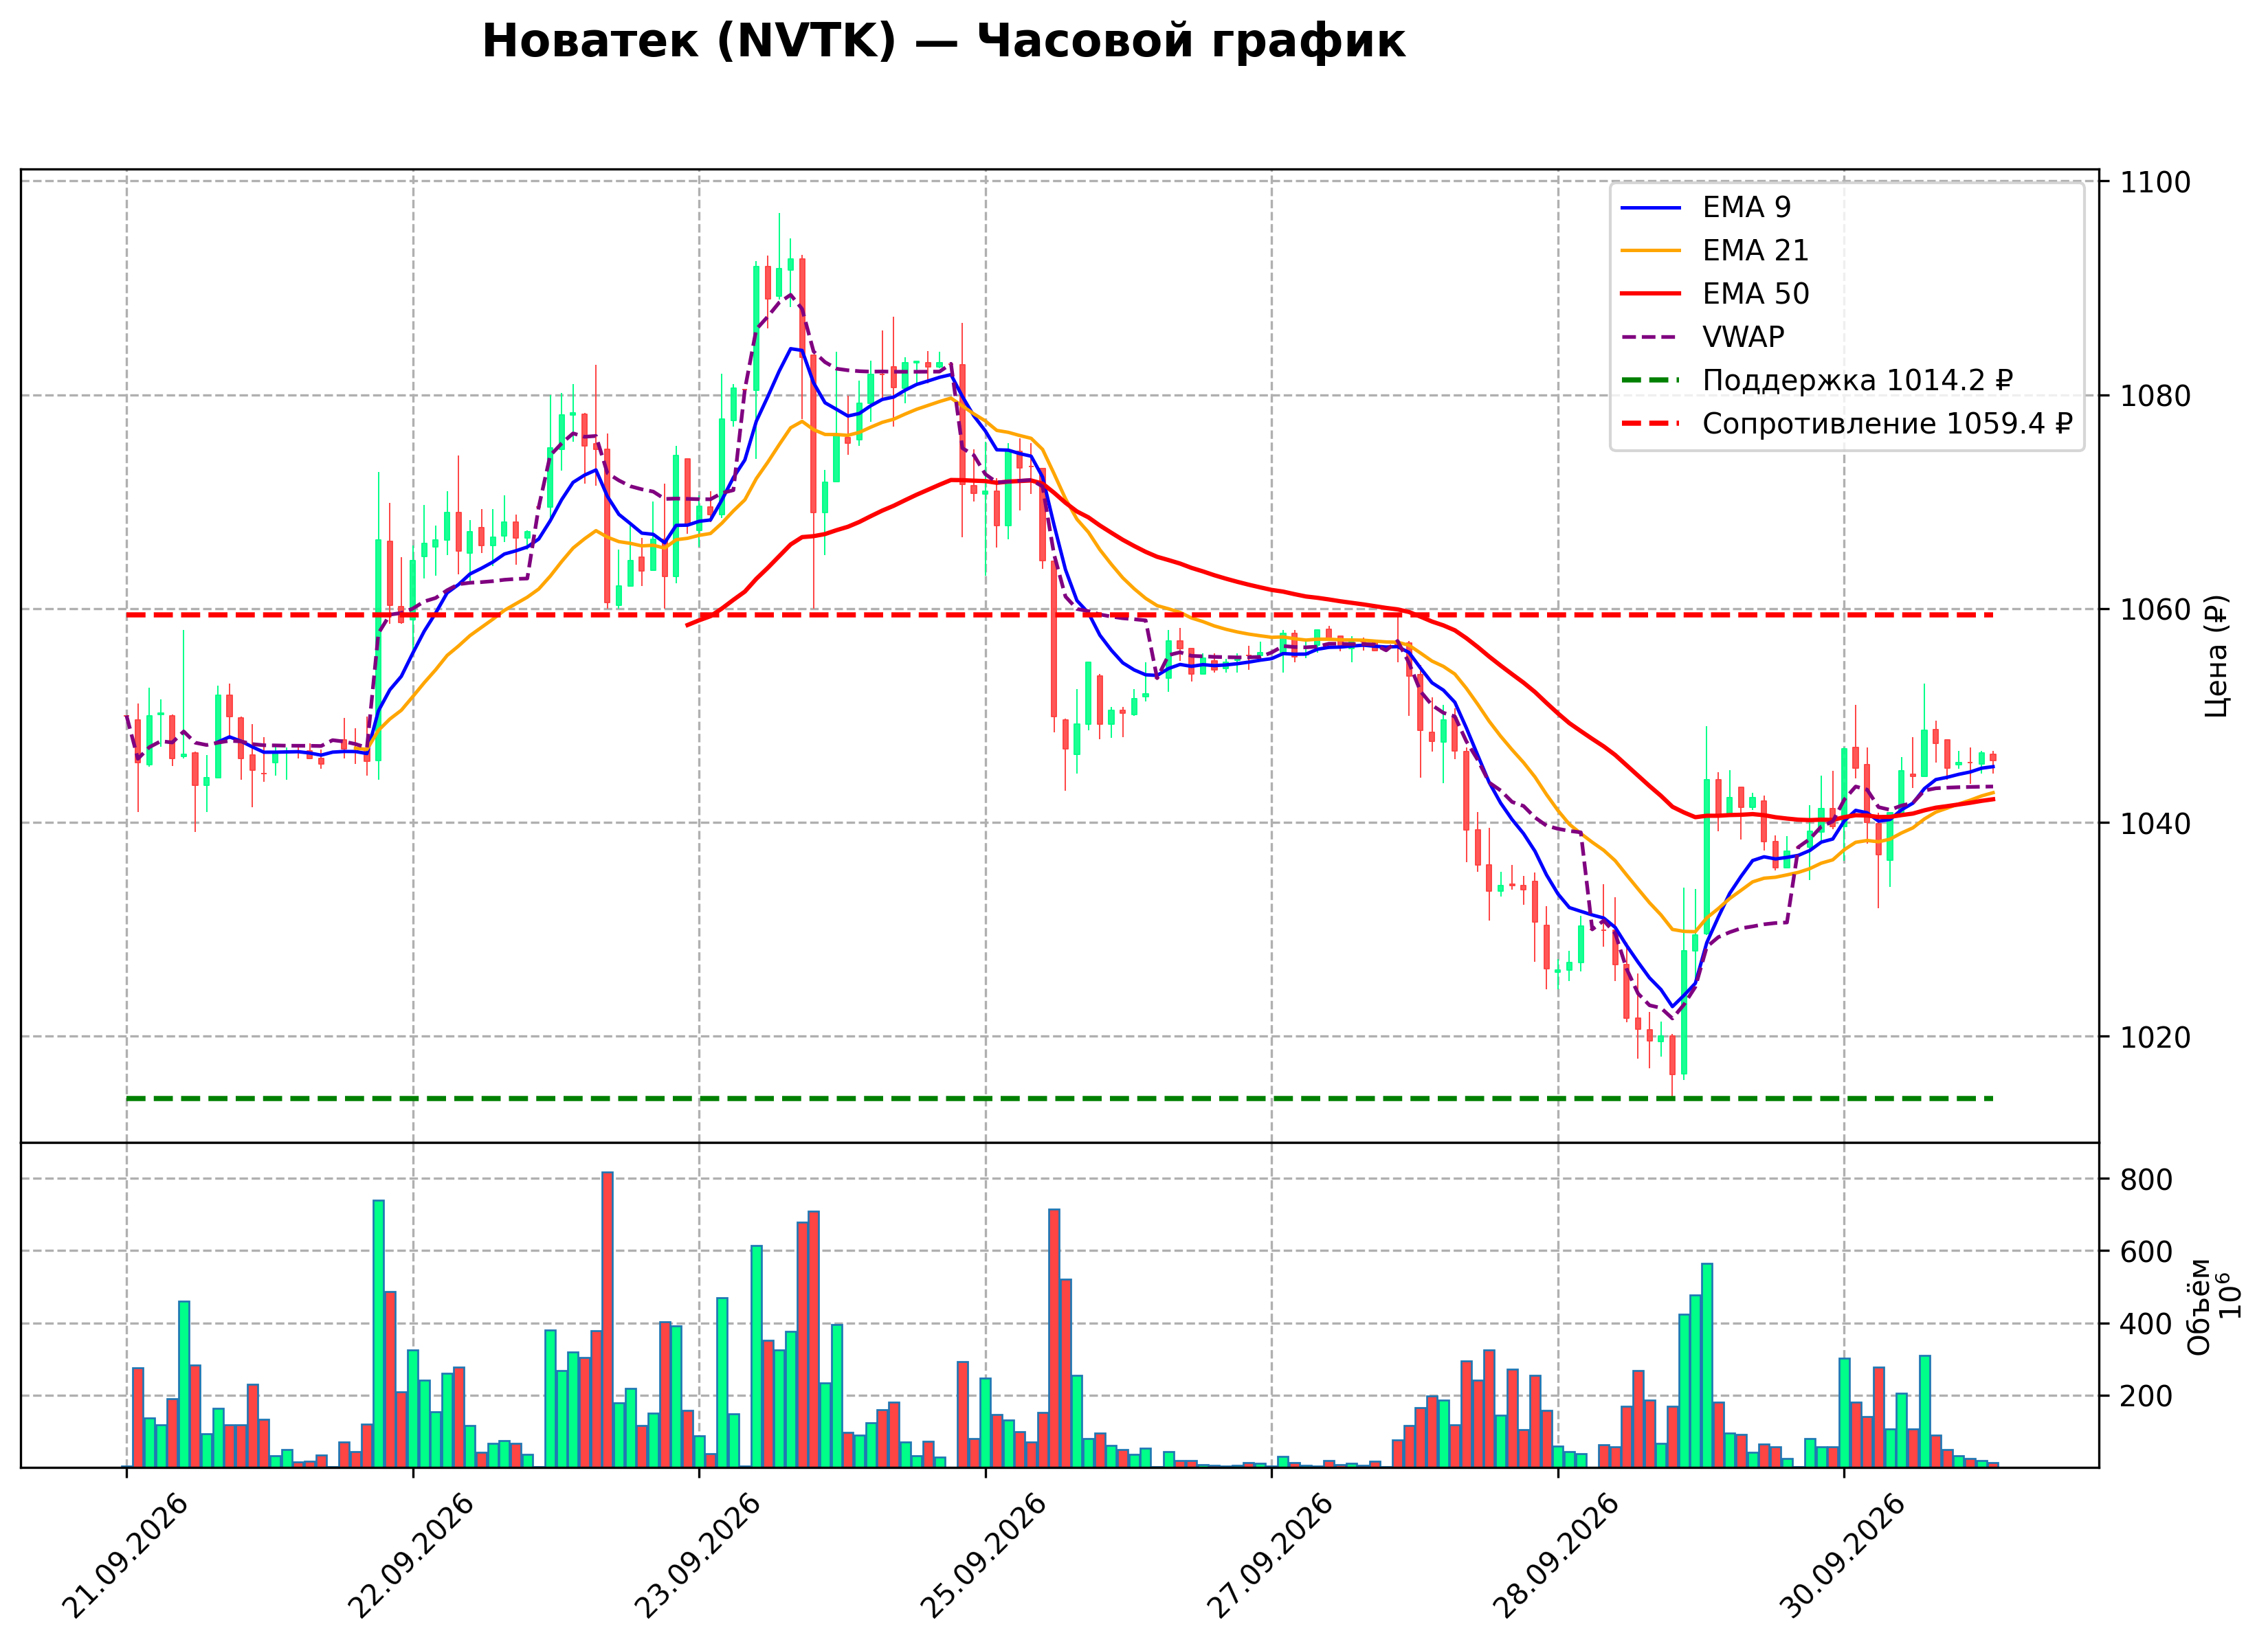Screen dimensions: 2268x1644
Task: Click the 23.09.2026 date axis label
Action: pyautogui.click(x=699, y=1556)
